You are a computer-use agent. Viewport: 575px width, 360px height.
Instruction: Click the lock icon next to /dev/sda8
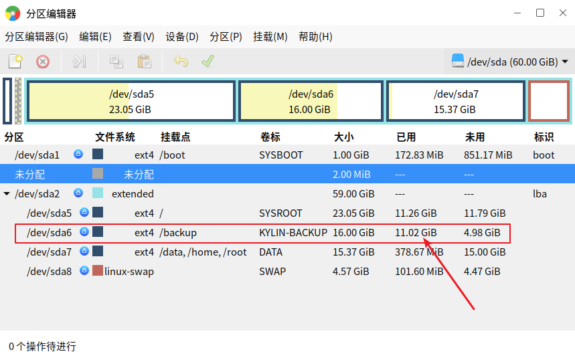tap(84, 270)
